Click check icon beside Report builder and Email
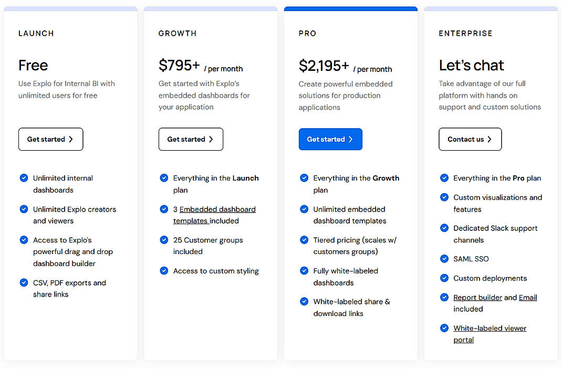The image size is (562, 369). pos(444,297)
